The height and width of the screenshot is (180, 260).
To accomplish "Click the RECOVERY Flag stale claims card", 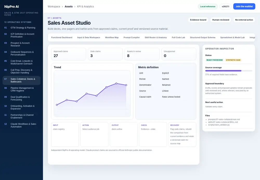I will coord(183,135).
